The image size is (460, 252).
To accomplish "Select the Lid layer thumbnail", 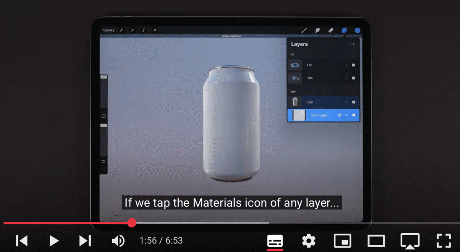I will [295, 65].
